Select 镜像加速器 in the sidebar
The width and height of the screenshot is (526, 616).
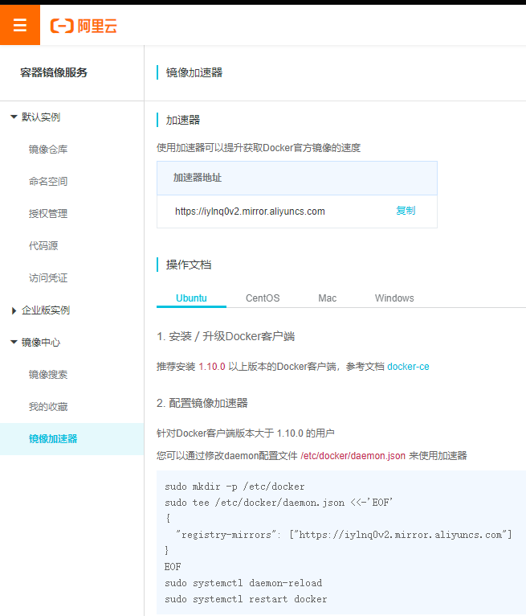[71, 439]
